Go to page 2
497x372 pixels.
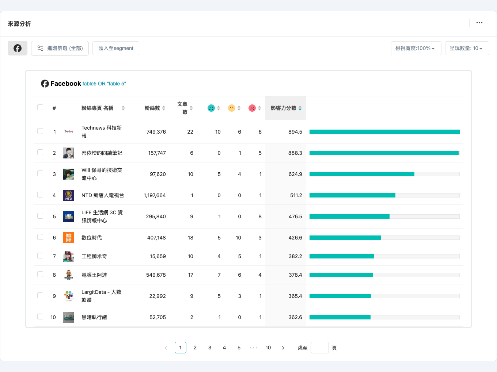[x=195, y=348]
